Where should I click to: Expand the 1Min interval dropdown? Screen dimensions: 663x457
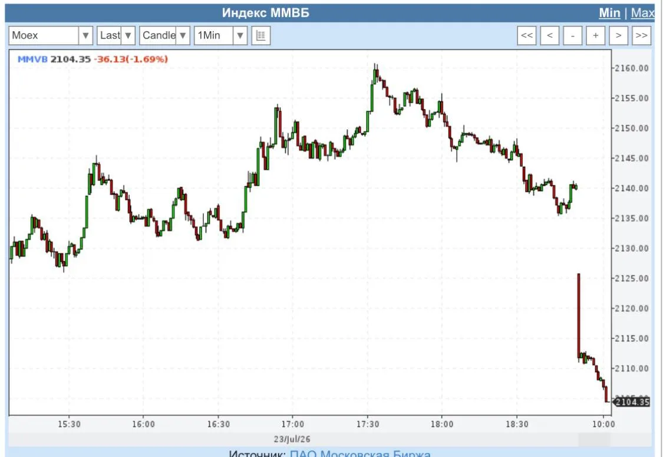coord(221,35)
